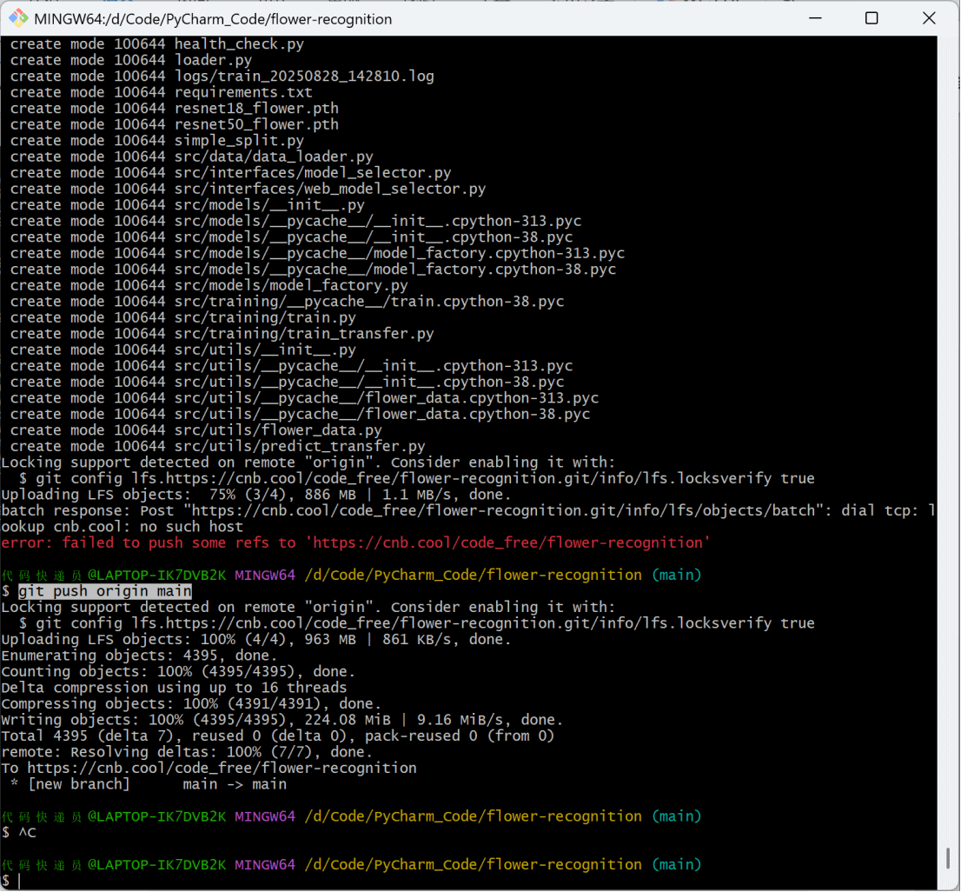Viewport: 961px width, 892px height.
Task: Click the empty scrollbar track above the thumb
Action: coord(948,435)
